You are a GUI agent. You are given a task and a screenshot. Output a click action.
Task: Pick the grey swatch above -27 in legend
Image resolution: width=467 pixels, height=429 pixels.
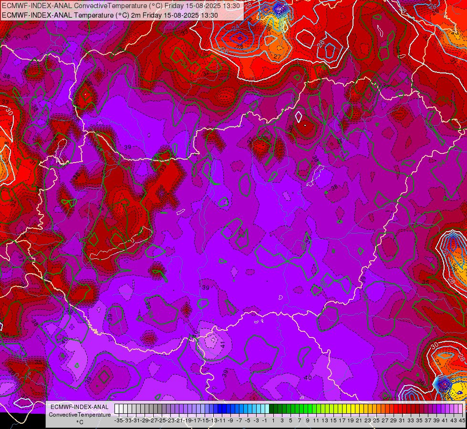[151, 409]
